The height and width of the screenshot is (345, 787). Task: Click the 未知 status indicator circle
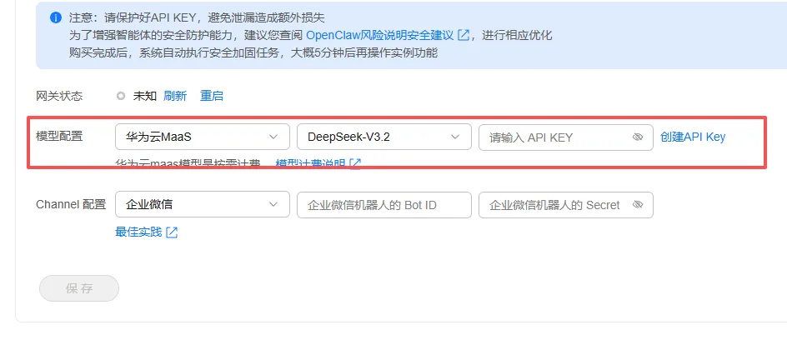pyautogui.click(x=120, y=96)
